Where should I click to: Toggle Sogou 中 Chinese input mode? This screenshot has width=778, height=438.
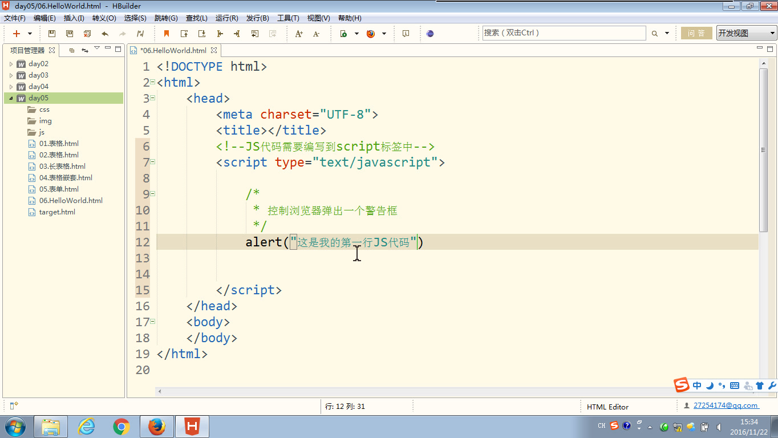click(697, 386)
